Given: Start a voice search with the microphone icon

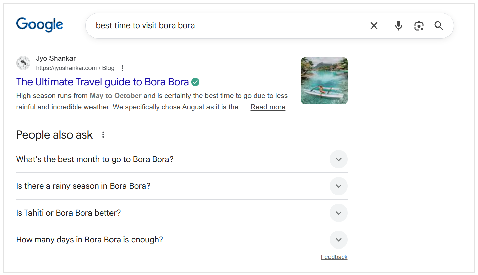Looking at the screenshot, I should pyautogui.click(x=398, y=25).
